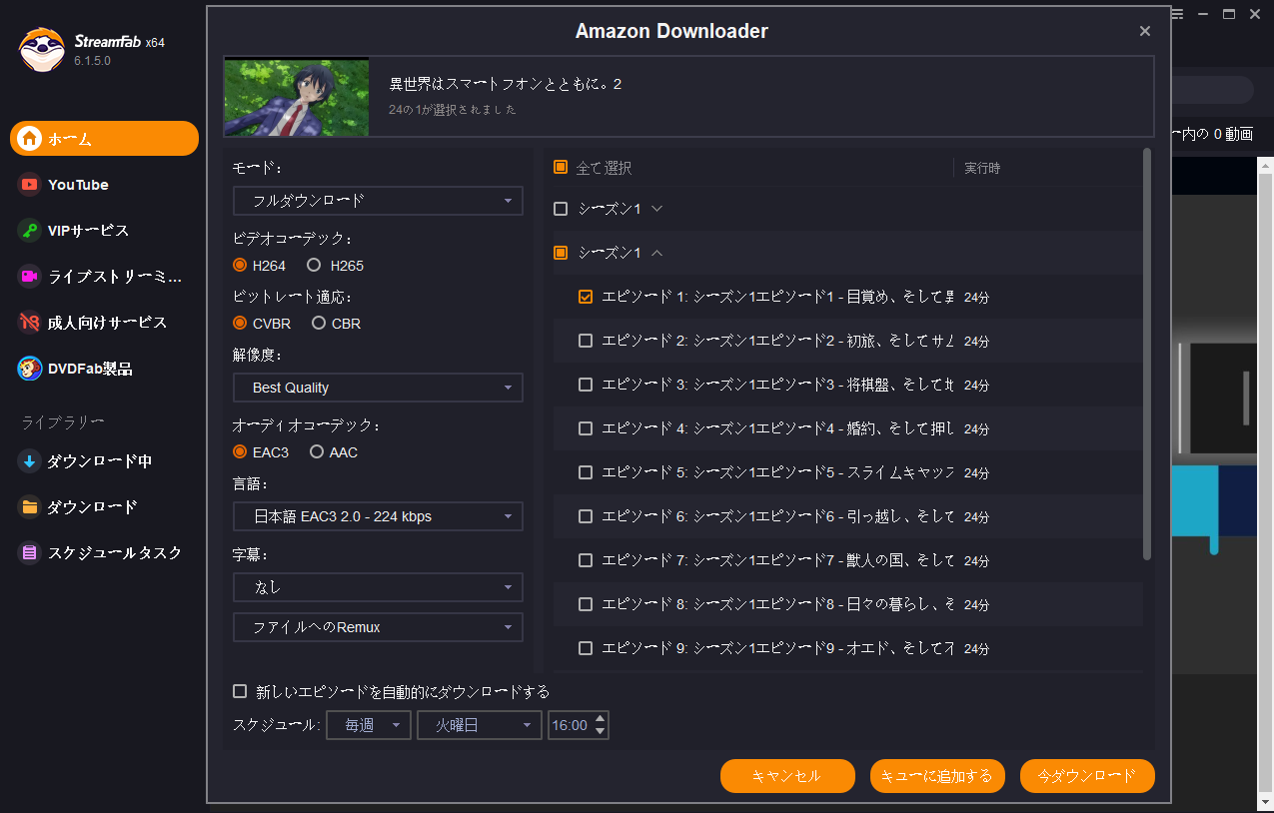Screen dimensions: 1274x813
Task: Toggle the 全て選択 select-all checkbox
Action: 561,168
